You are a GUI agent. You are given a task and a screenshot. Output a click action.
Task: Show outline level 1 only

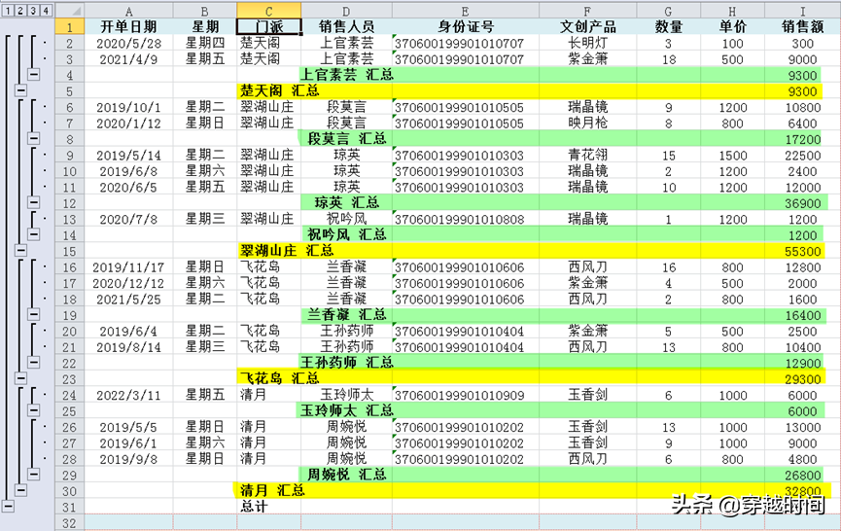pyautogui.click(x=8, y=10)
